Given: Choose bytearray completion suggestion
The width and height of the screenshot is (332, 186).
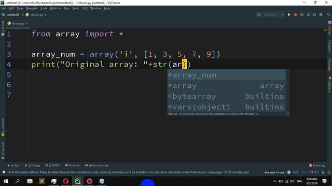Looking at the screenshot, I should [227, 96].
